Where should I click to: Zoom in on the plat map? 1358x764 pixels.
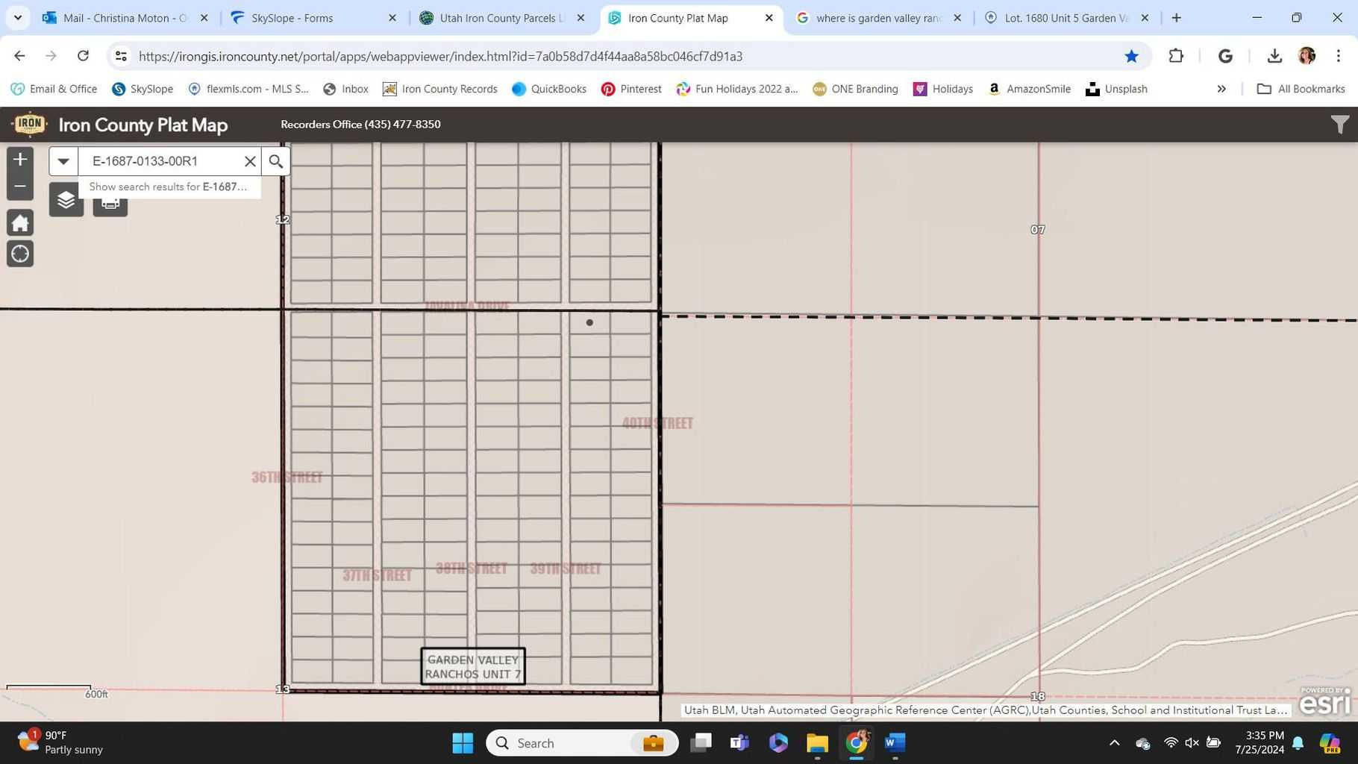20,159
